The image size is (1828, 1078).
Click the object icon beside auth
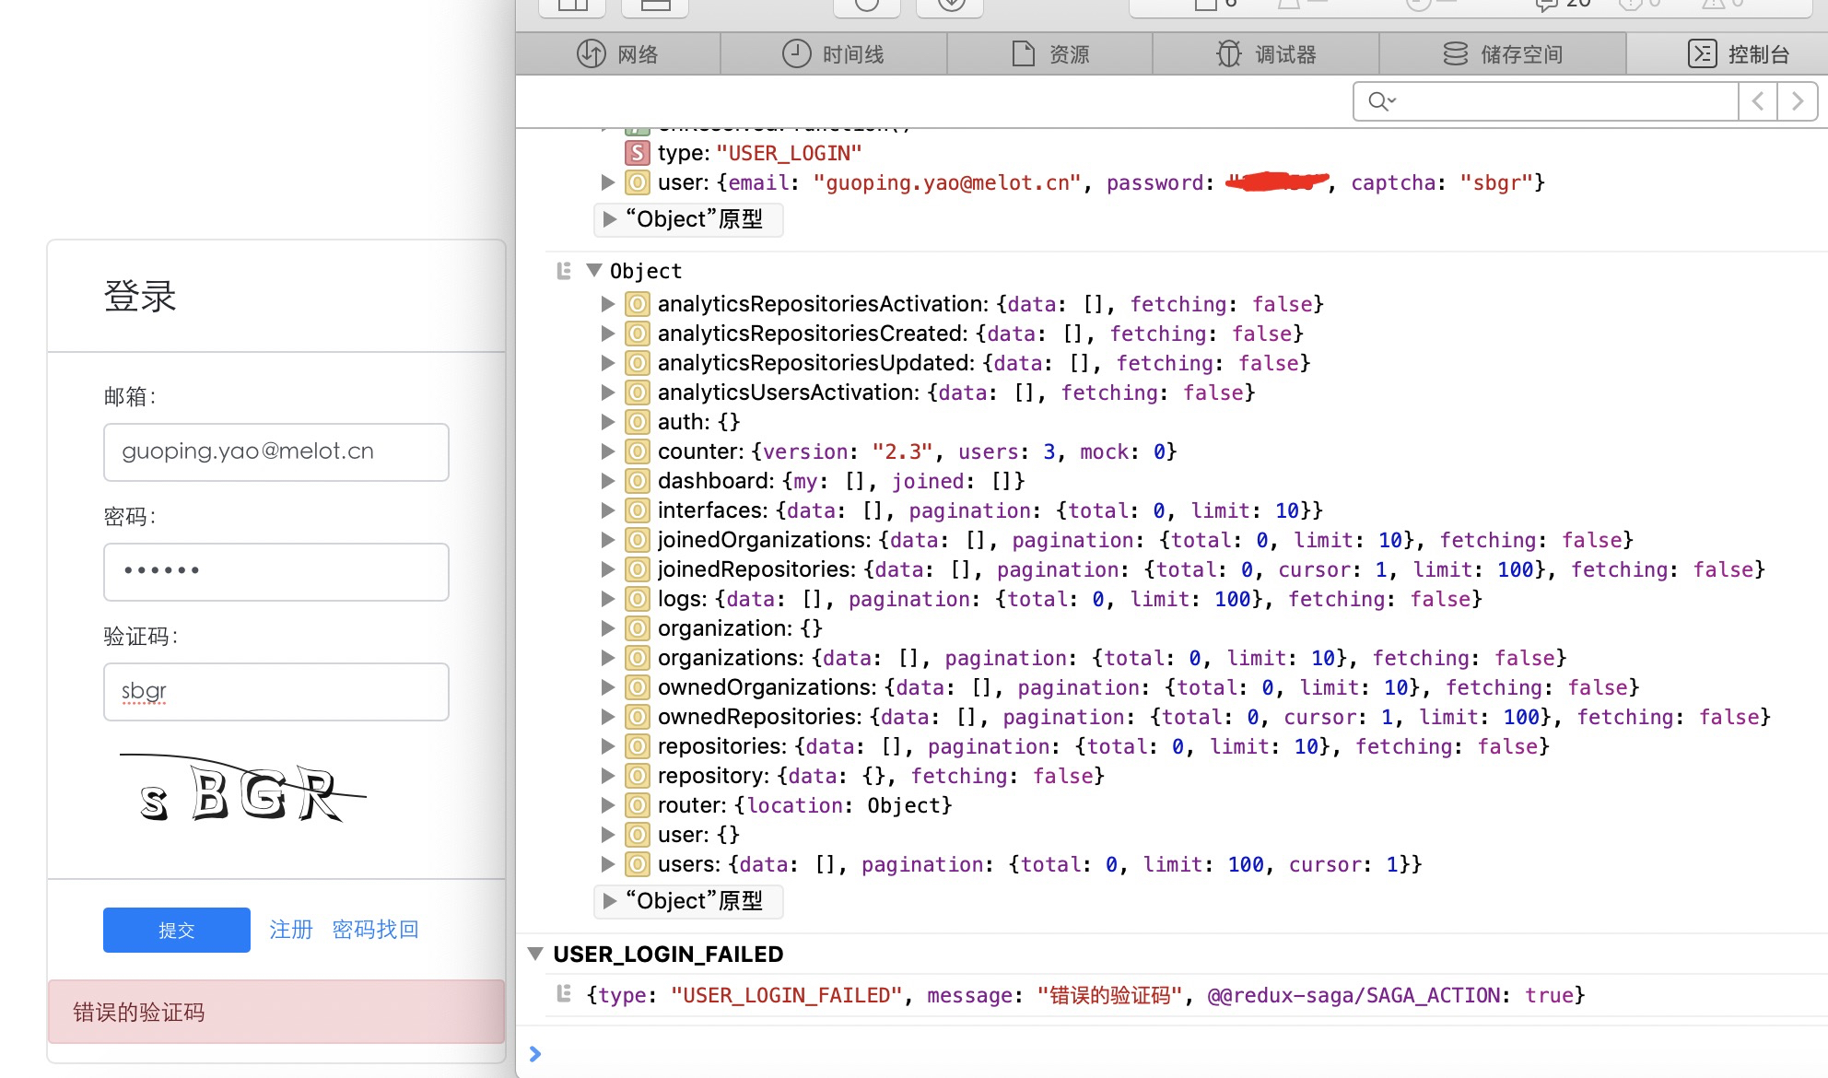[637, 422]
